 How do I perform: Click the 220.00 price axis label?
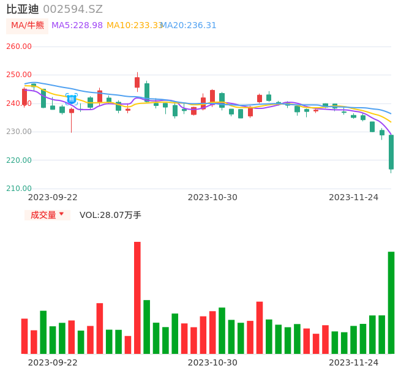(x=19, y=160)
